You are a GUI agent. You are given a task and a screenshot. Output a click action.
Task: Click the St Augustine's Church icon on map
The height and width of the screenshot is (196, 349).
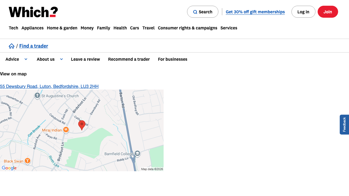[x=37, y=95]
